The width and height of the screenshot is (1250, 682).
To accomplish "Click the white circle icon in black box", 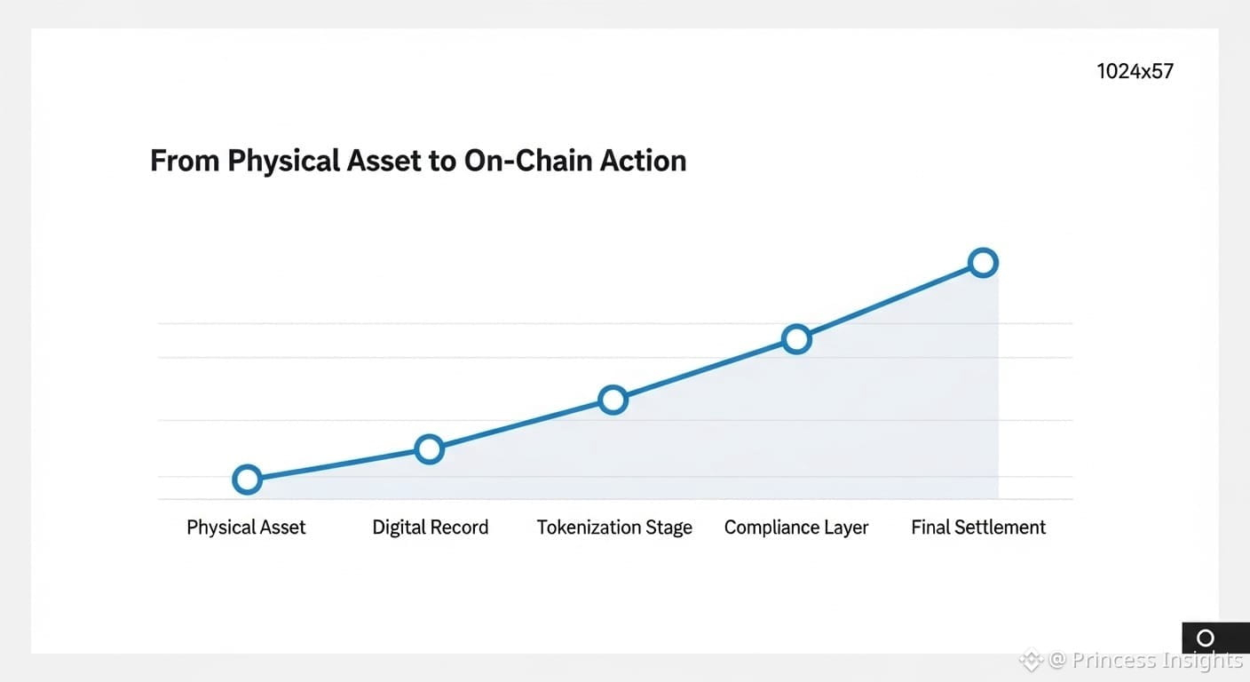I will tap(1205, 638).
